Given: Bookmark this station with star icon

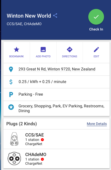Looking at the screenshot, I should click(x=17, y=49).
